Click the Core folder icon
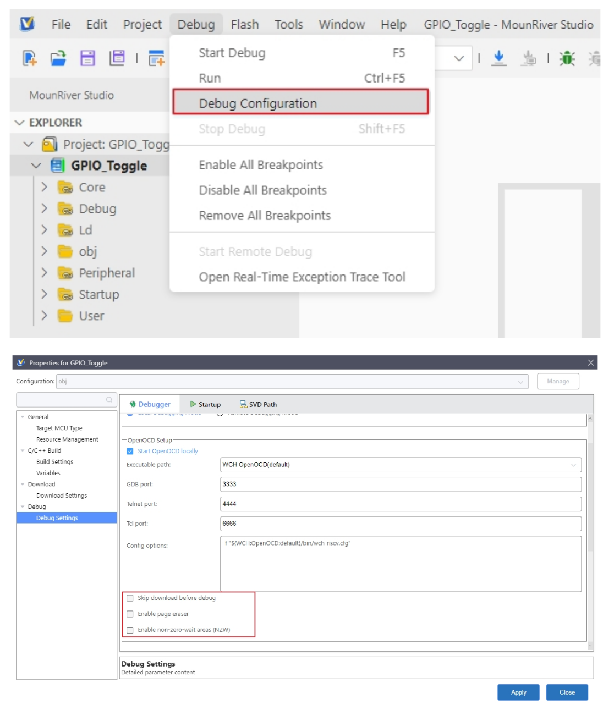The height and width of the screenshot is (704, 603). [x=65, y=188]
